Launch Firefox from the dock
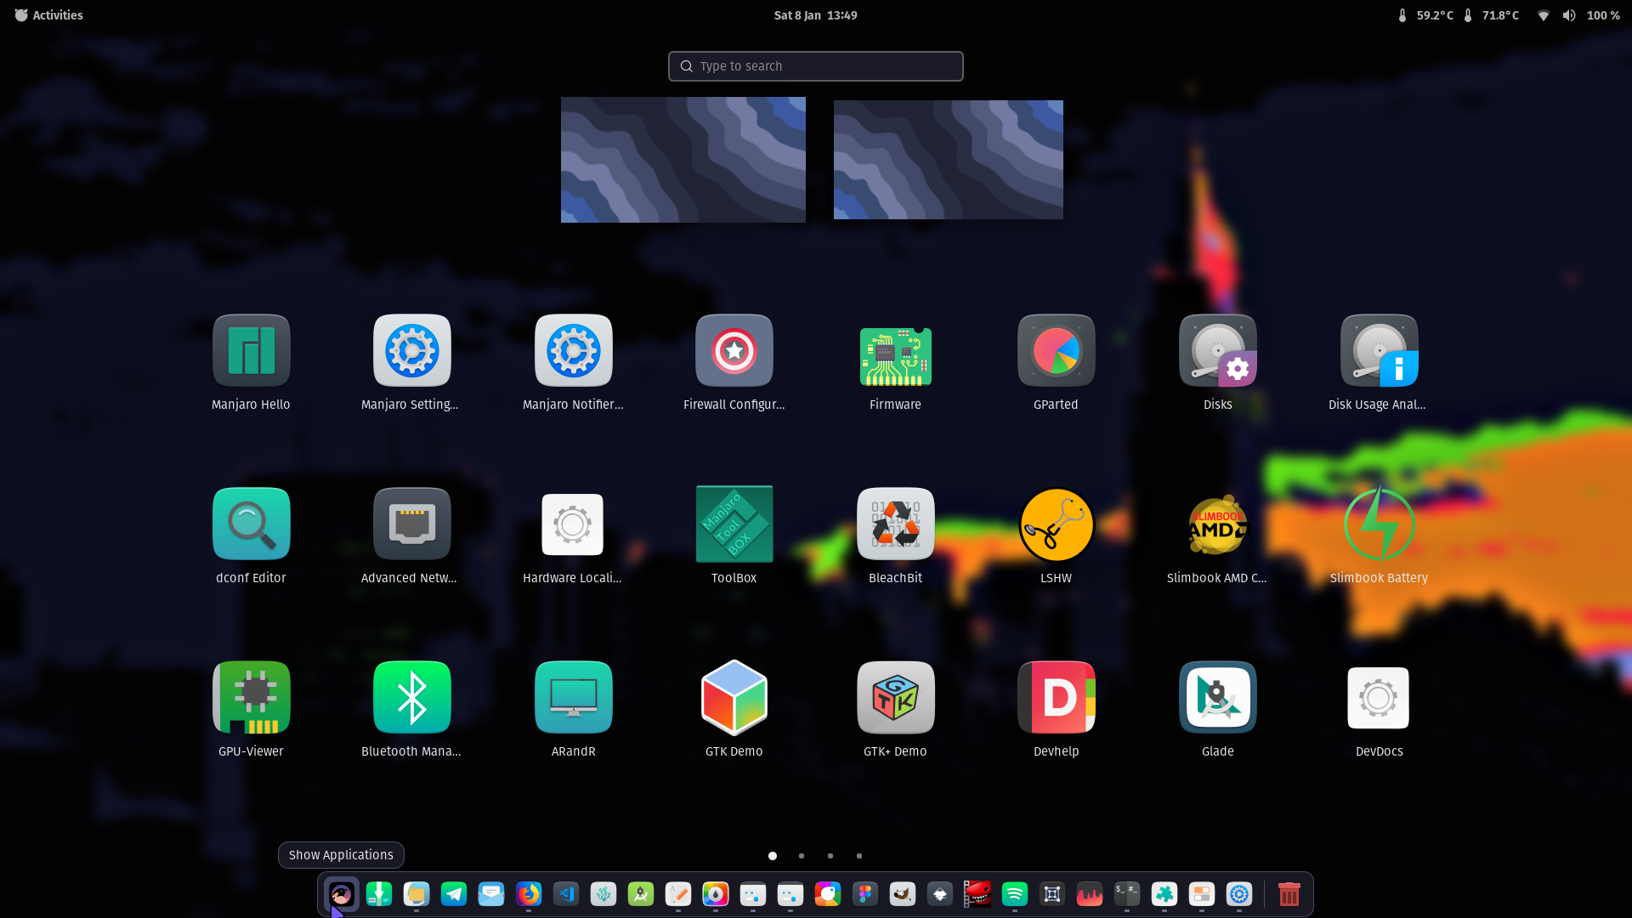This screenshot has width=1632, height=918. tap(529, 894)
